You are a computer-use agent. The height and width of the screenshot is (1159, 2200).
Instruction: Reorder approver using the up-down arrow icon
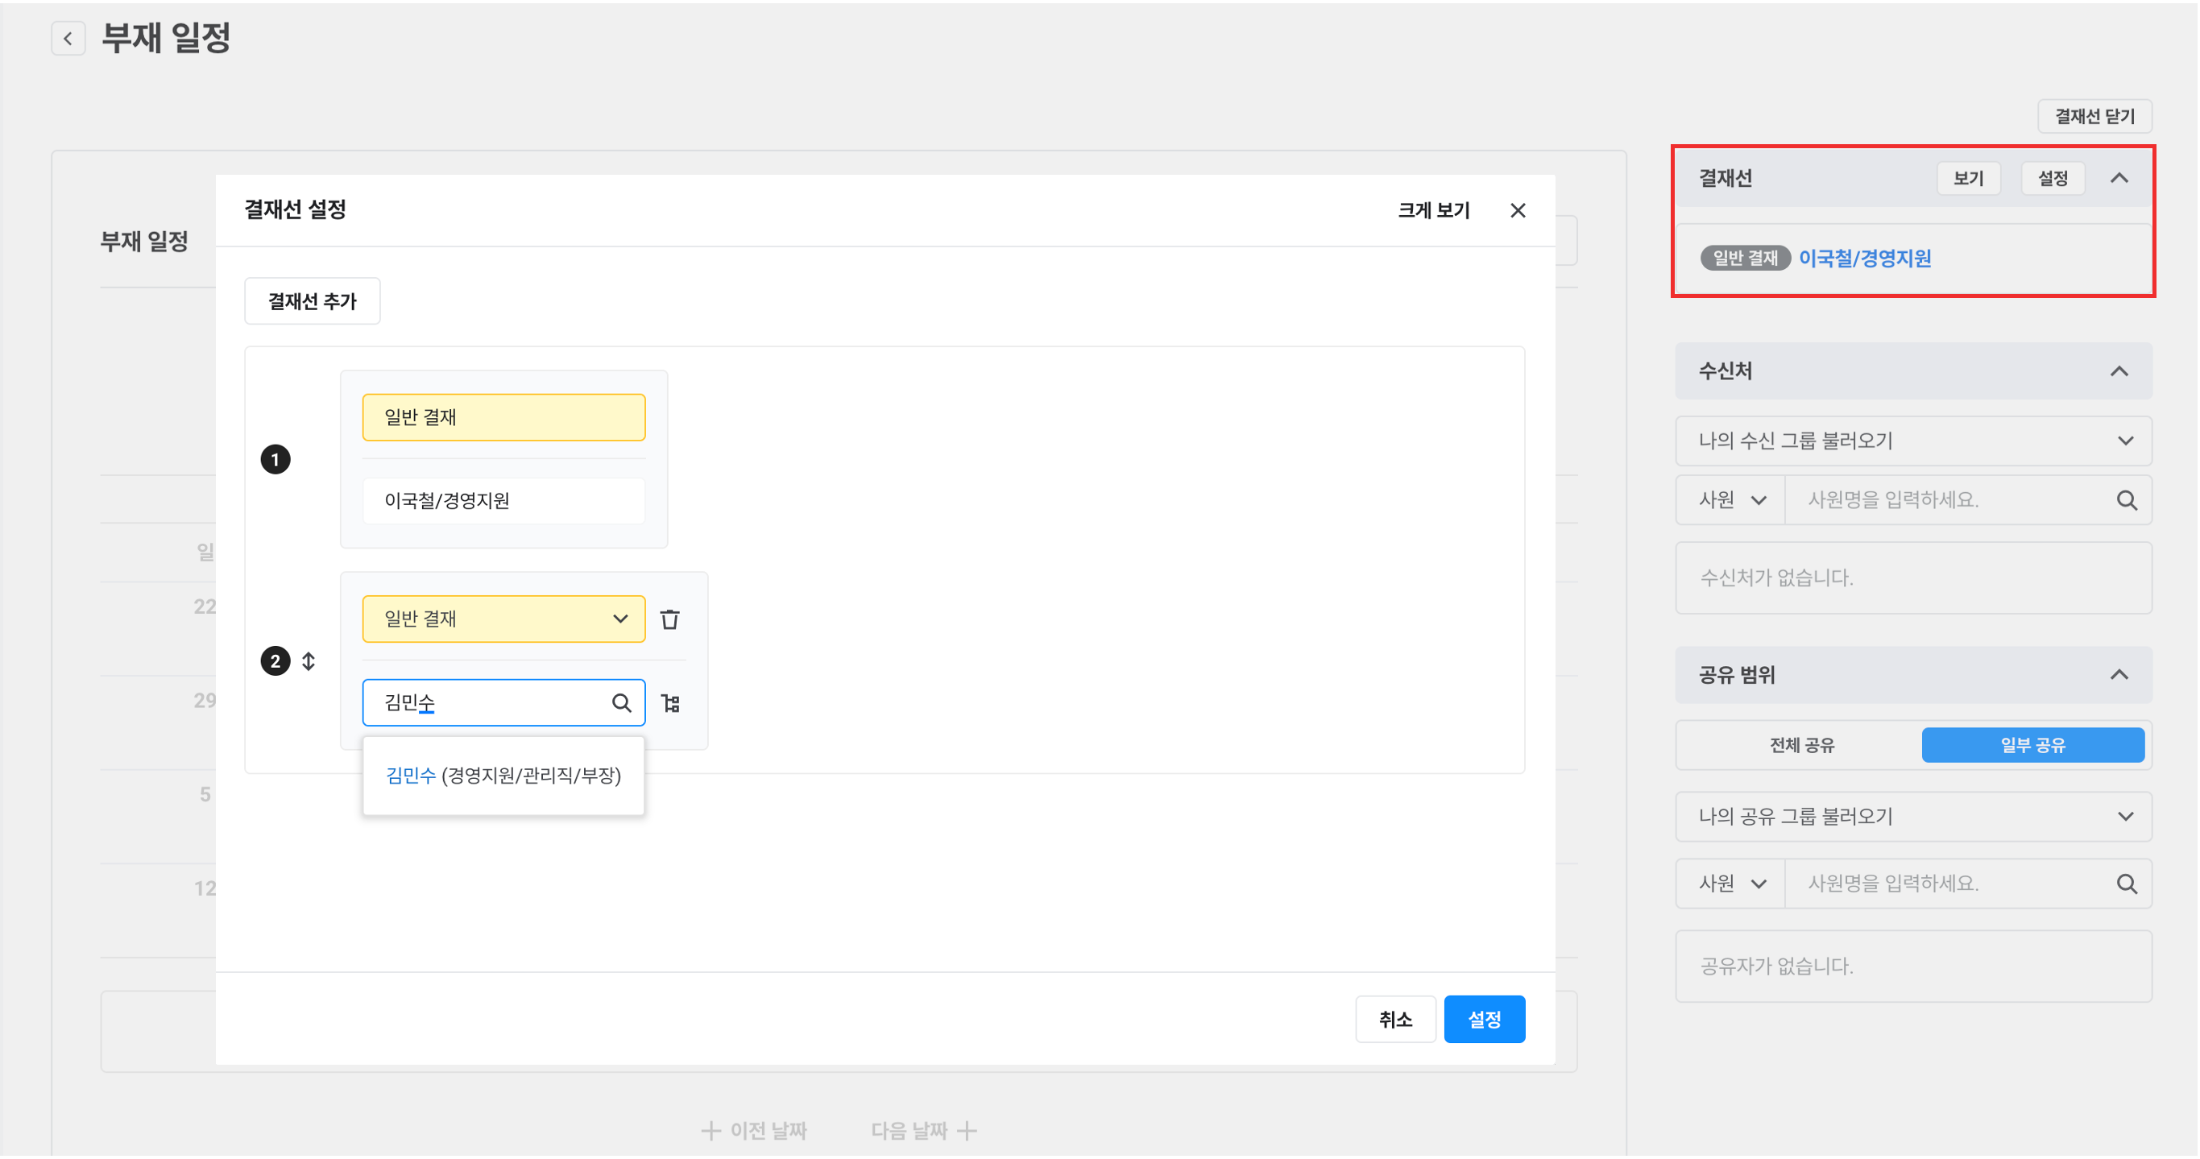(309, 661)
